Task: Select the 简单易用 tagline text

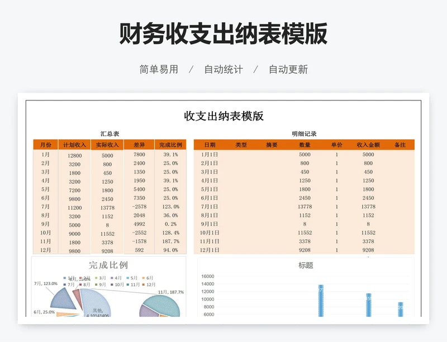Action: pos(159,69)
